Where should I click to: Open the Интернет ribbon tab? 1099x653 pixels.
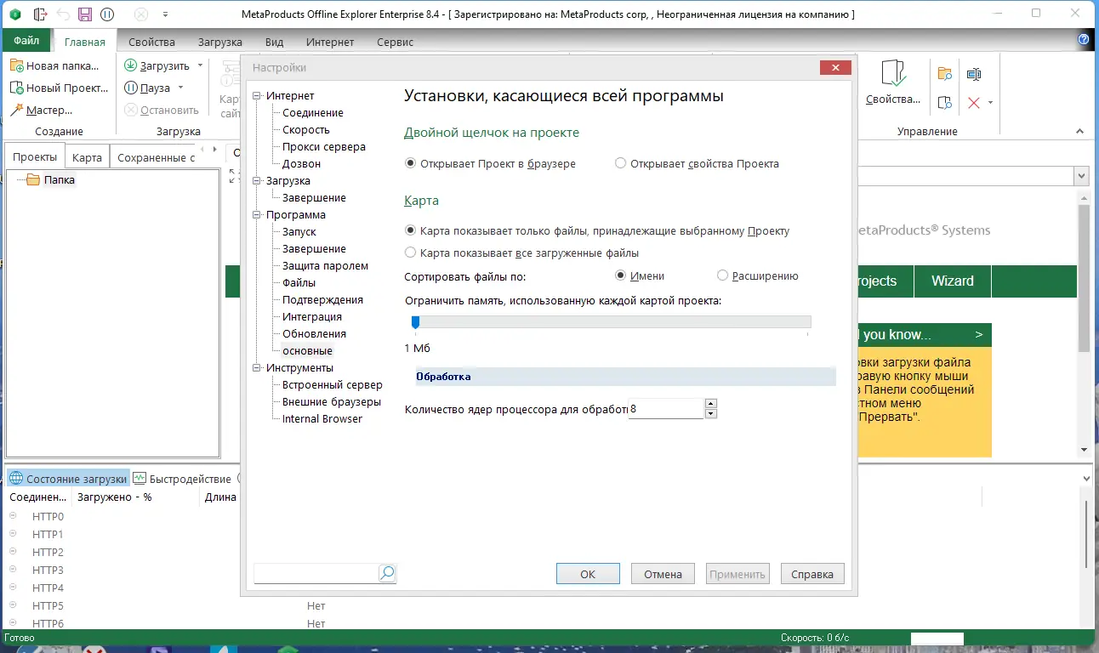tap(330, 42)
